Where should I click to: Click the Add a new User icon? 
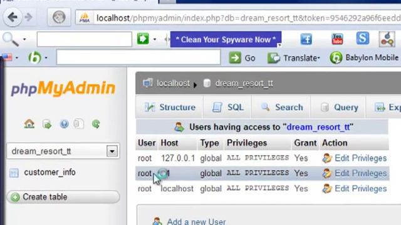point(157,221)
